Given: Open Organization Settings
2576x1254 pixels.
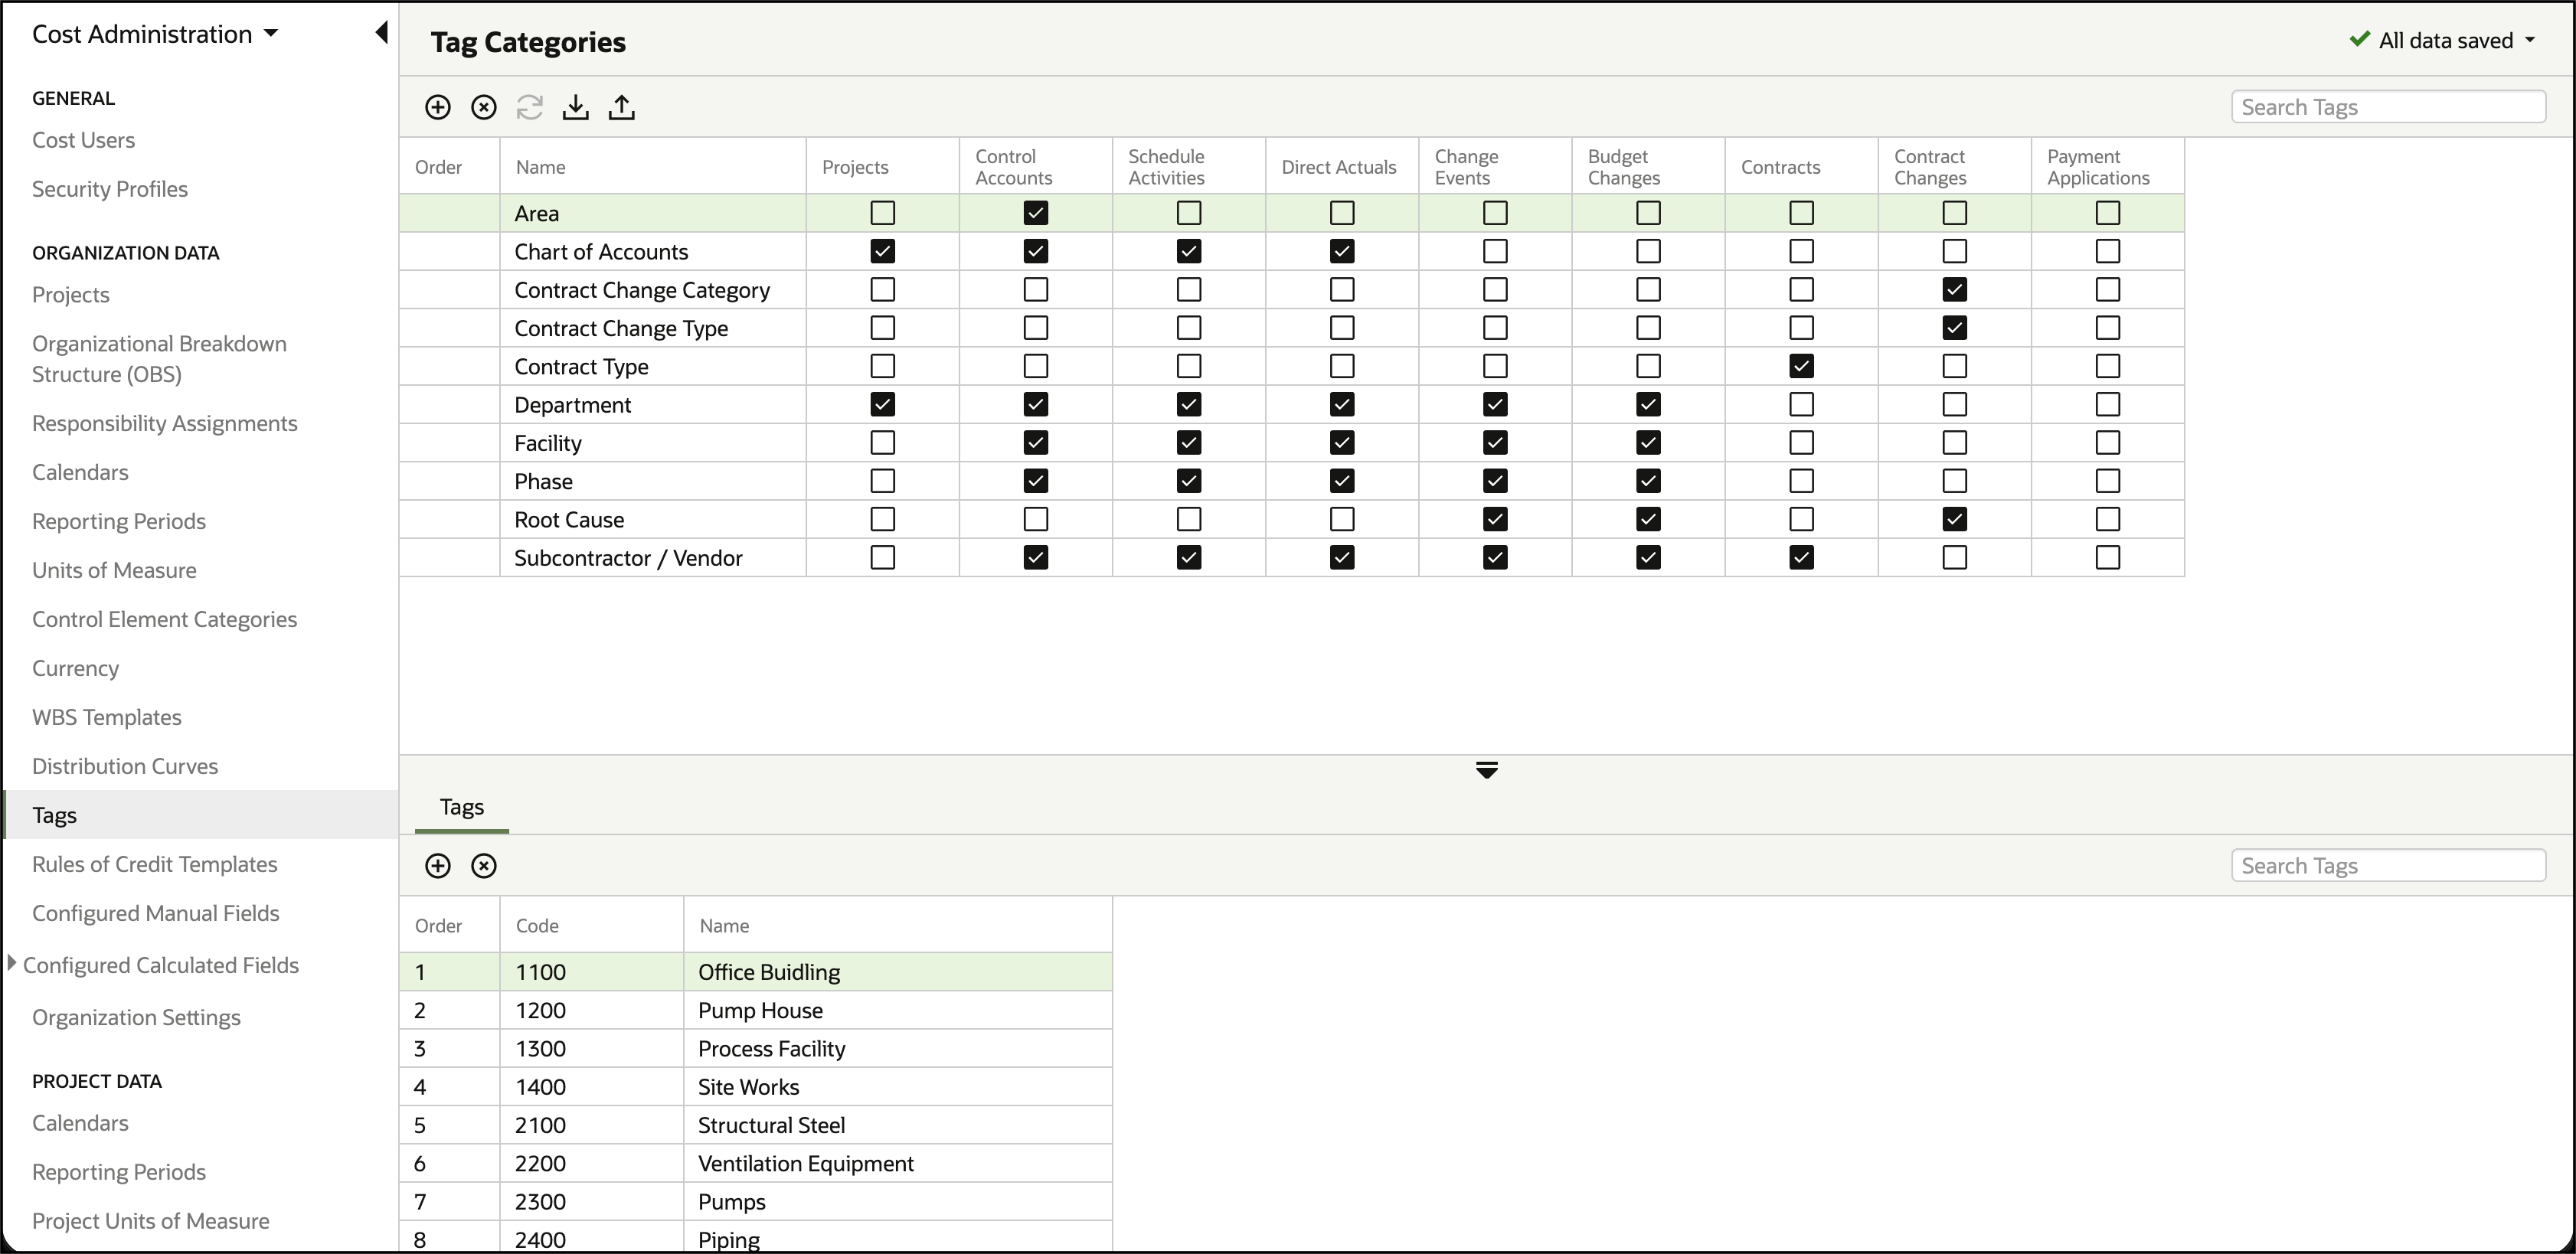Looking at the screenshot, I should [136, 1017].
